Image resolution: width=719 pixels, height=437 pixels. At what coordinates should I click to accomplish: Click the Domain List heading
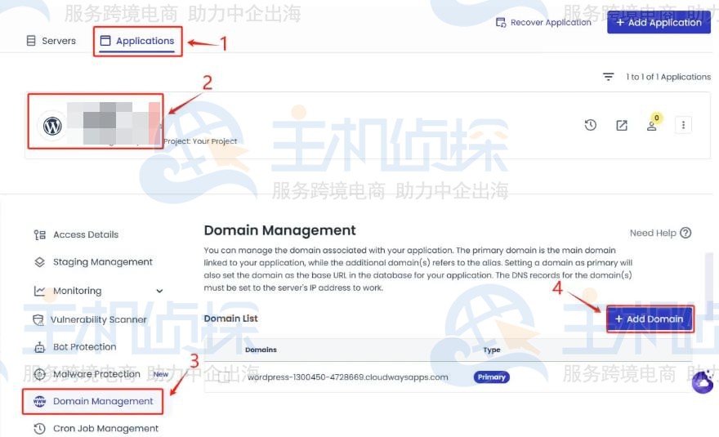[230, 319]
